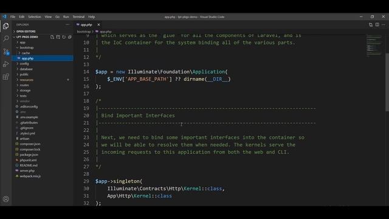This screenshot has width=389, height=219.
Task: Click the $app->singleton( line
Action: pos(119,181)
